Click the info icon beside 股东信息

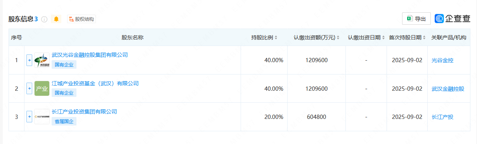click(44, 19)
